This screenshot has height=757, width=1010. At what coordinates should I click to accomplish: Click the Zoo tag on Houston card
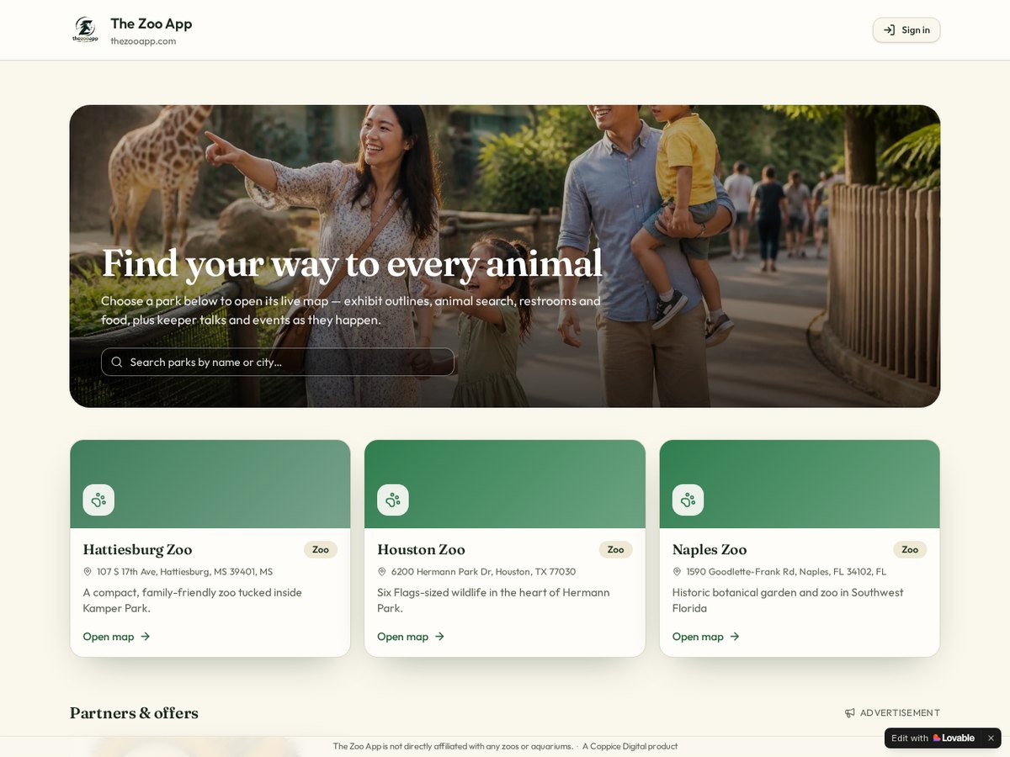(615, 549)
